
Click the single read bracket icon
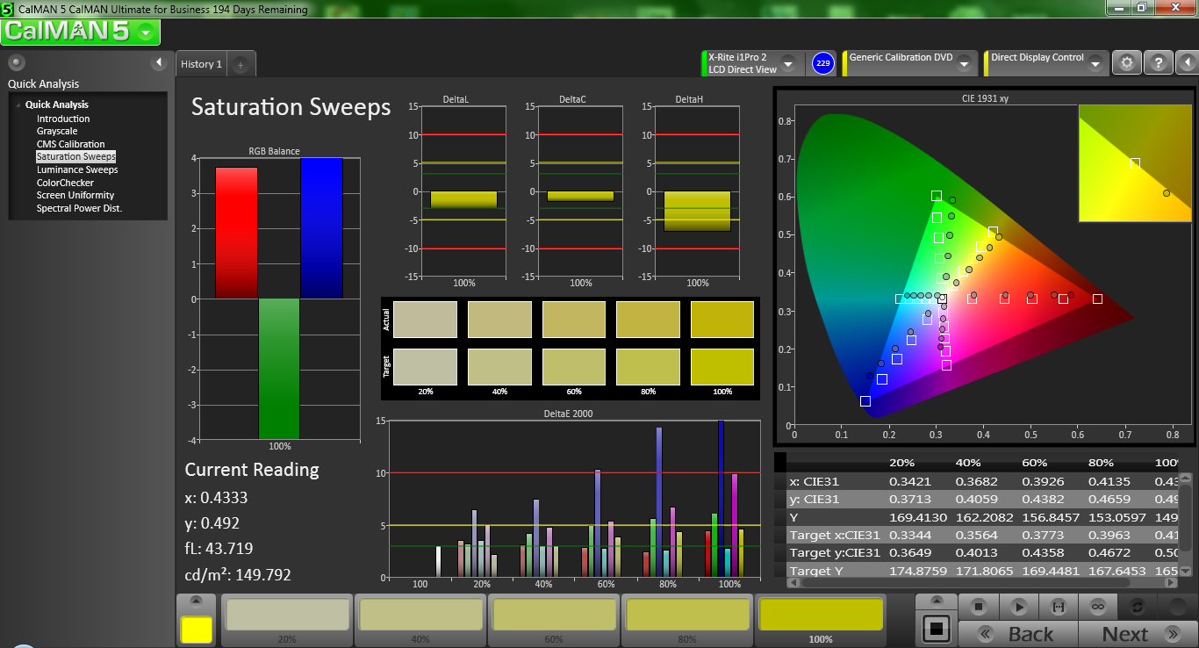point(1058,607)
